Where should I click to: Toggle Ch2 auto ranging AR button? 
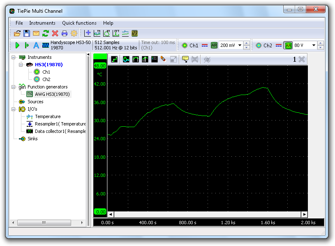(x=288, y=45)
